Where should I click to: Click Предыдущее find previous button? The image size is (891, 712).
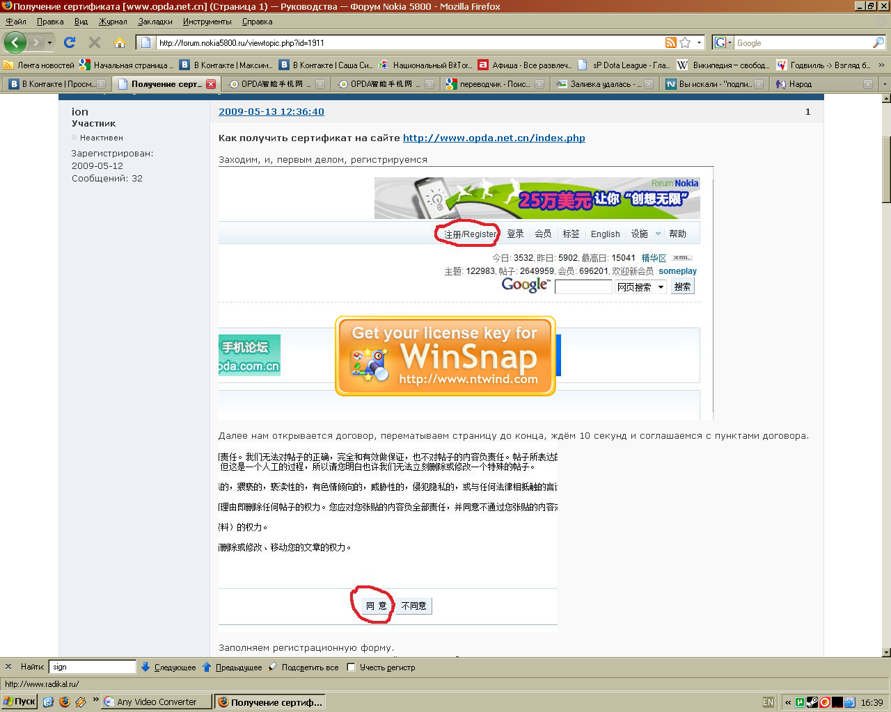click(x=232, y=667)
